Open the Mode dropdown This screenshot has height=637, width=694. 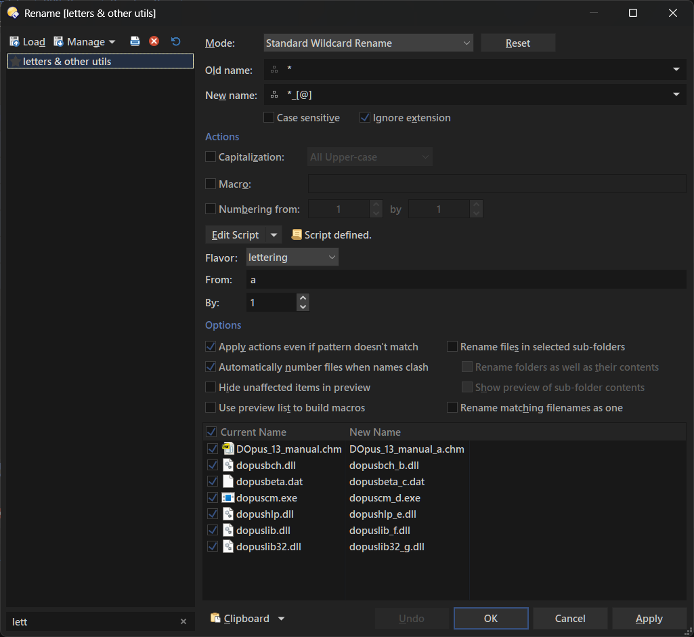(x=368, y=43)
